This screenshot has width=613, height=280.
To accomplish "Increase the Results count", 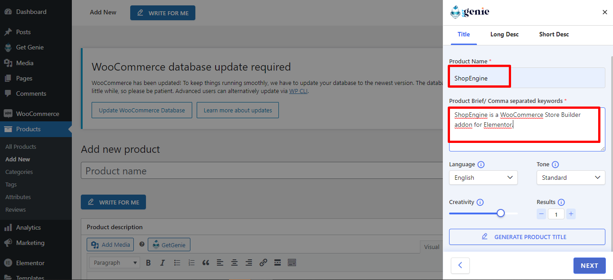I will click(x=571, y=214).
